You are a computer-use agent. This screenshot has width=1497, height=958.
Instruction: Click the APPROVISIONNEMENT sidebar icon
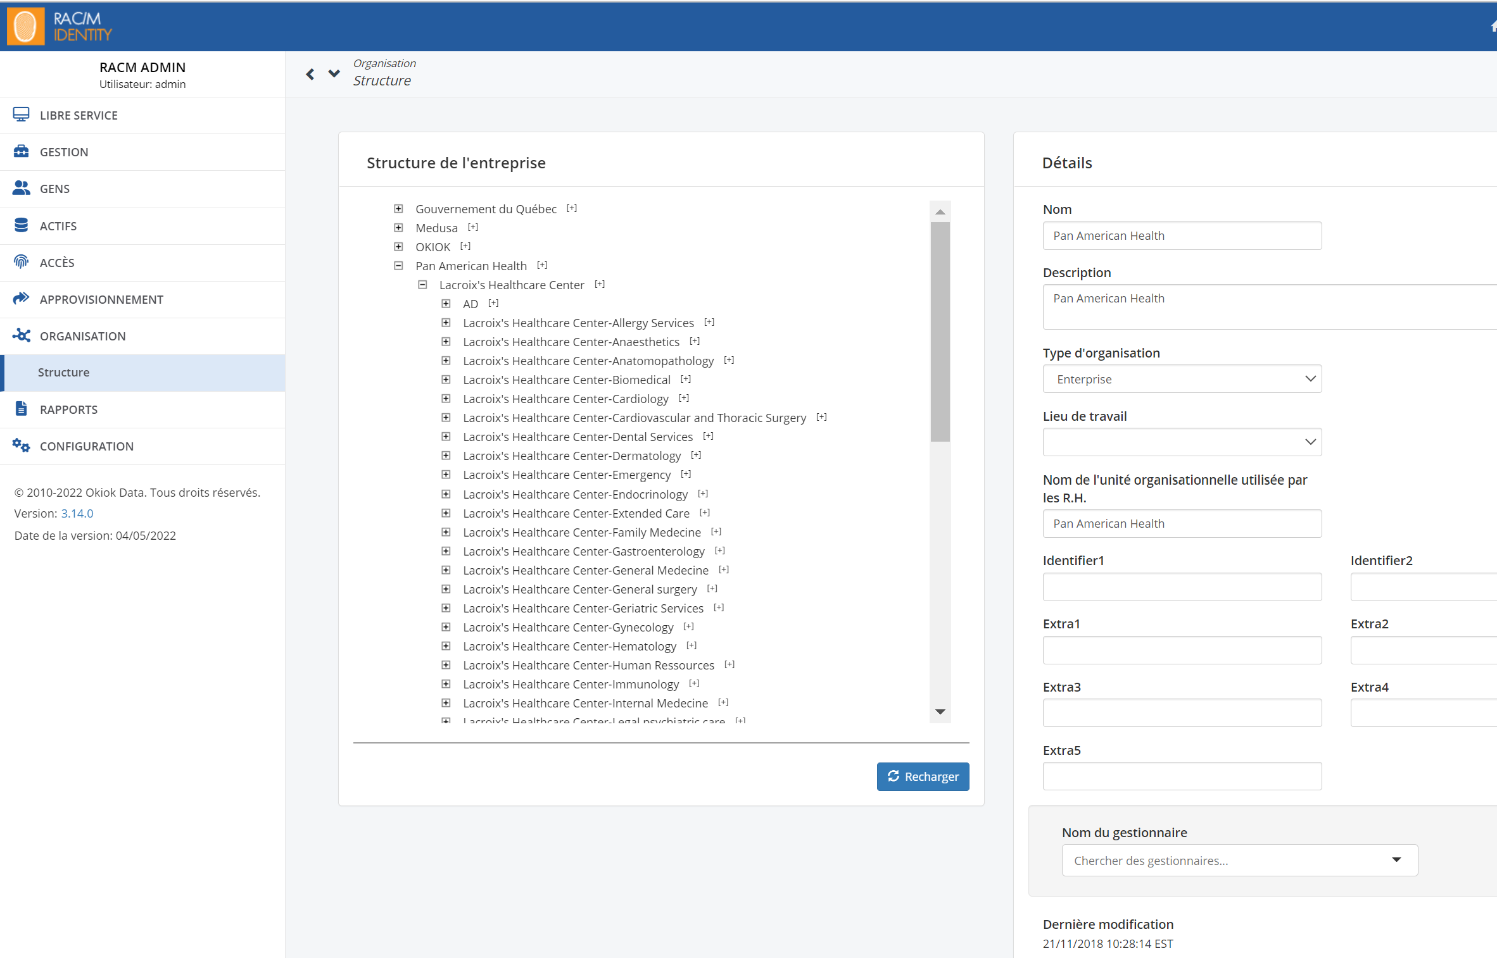click(22, 299)
